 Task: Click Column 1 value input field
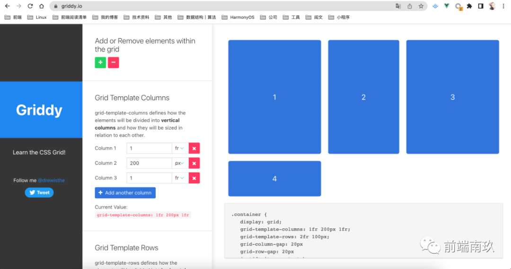coord(149,148)
